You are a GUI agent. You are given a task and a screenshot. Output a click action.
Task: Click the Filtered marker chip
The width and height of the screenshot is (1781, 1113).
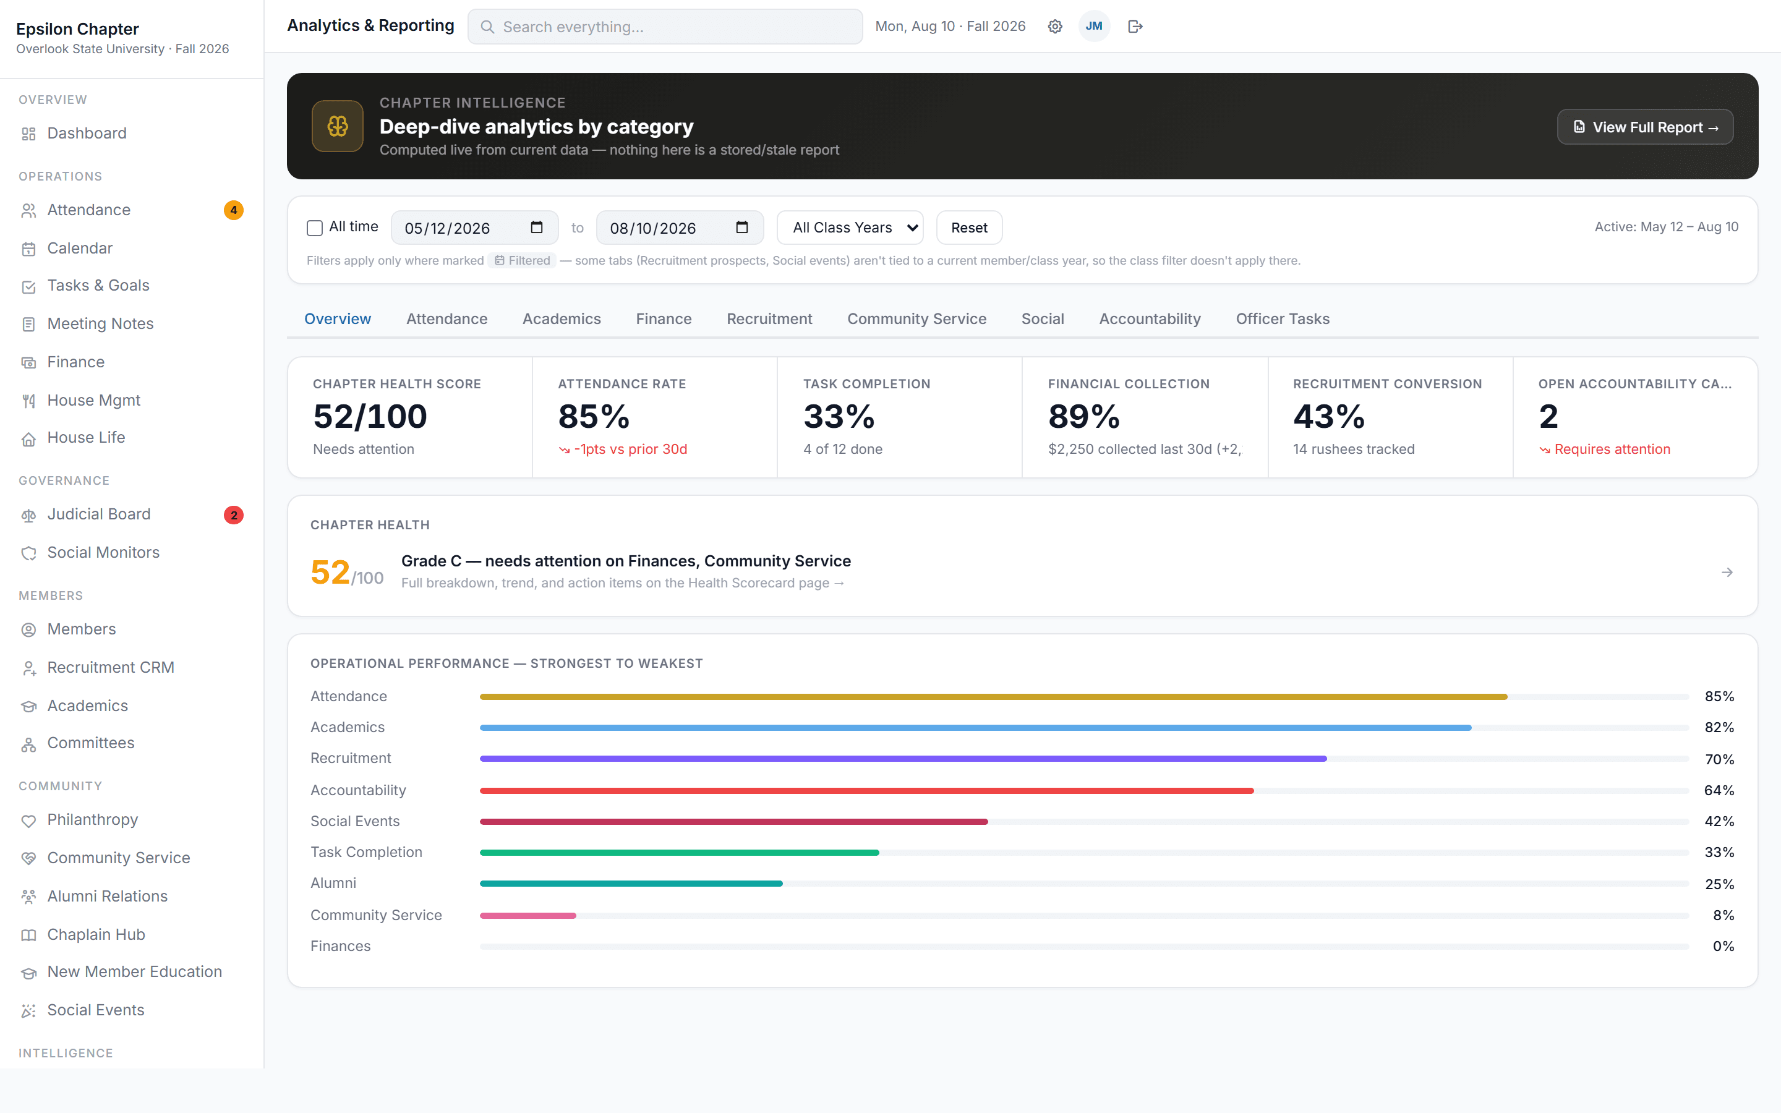pos(522,260)
